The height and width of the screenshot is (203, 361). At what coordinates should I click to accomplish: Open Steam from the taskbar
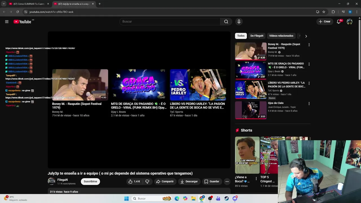point(226,198)
